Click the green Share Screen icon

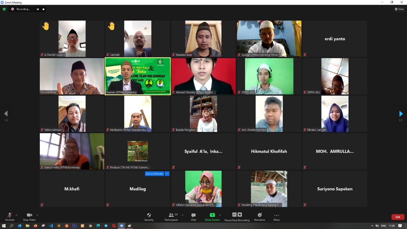(x=212, y=215)
